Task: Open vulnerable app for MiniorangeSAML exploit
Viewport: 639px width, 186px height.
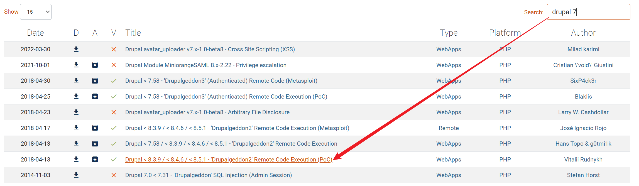Action: pyautogui.click(x=95, y=65)
